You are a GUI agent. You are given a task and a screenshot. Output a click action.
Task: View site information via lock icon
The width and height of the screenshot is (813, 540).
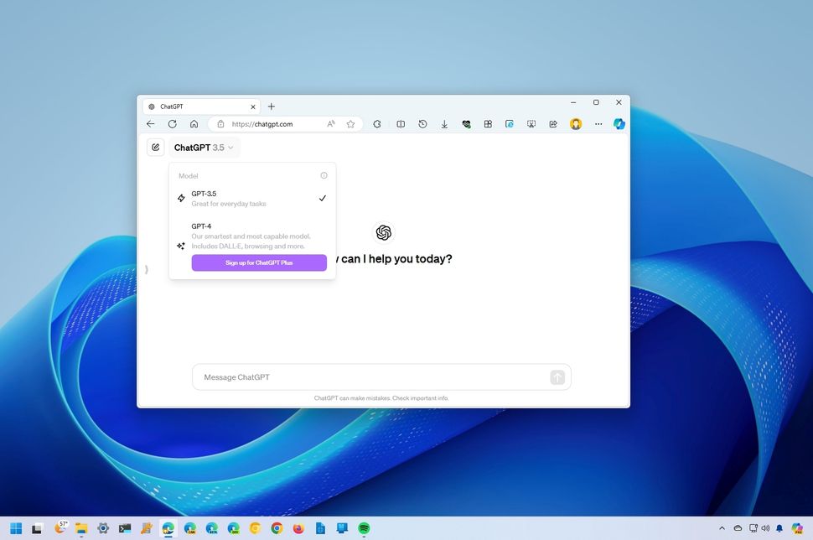[220, 124]
